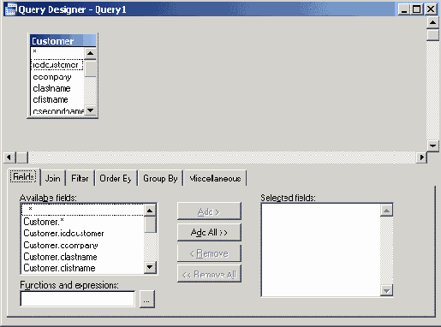The width and height of the screenshot is (441, 327).
Task: Close the Query Designer window
Action: pos(431,9)
